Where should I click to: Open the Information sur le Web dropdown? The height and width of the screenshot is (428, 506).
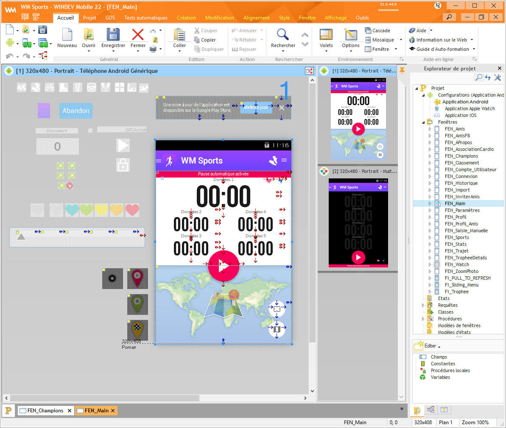tap(472, 40)
